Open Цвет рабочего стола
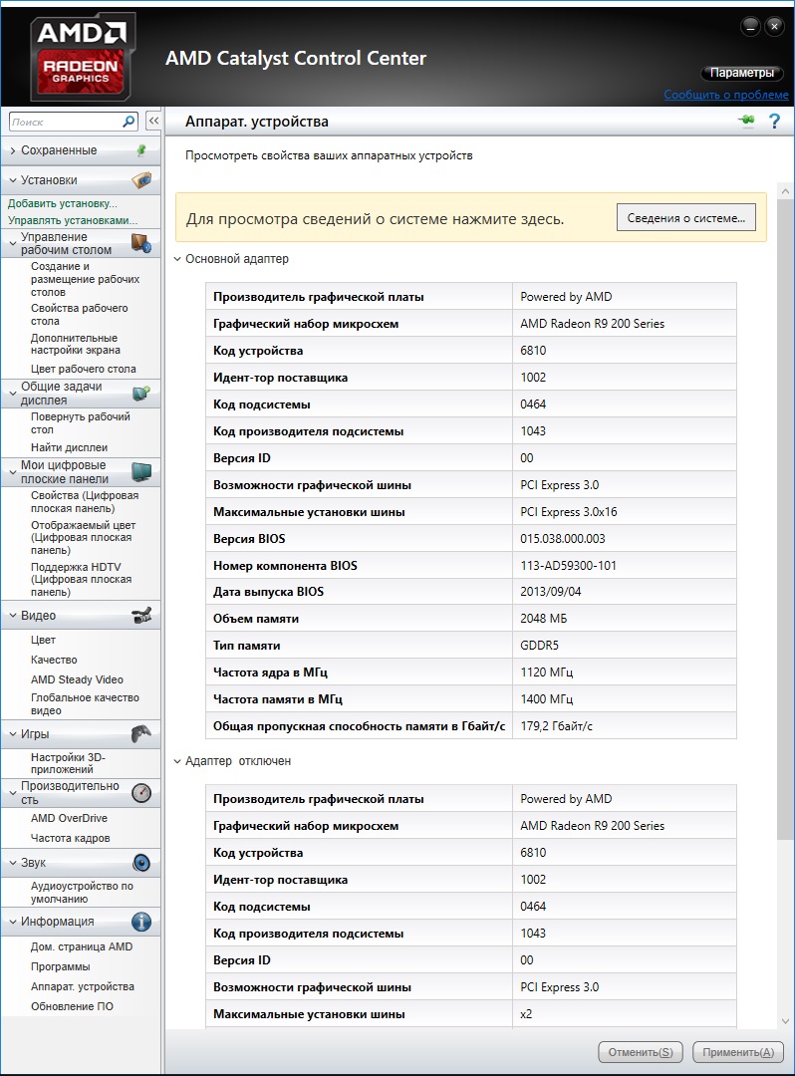This screenshot has height=1076, width=795. [x=83, y=369]
